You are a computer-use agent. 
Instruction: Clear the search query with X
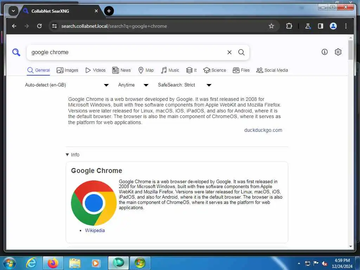click(229, 52)
